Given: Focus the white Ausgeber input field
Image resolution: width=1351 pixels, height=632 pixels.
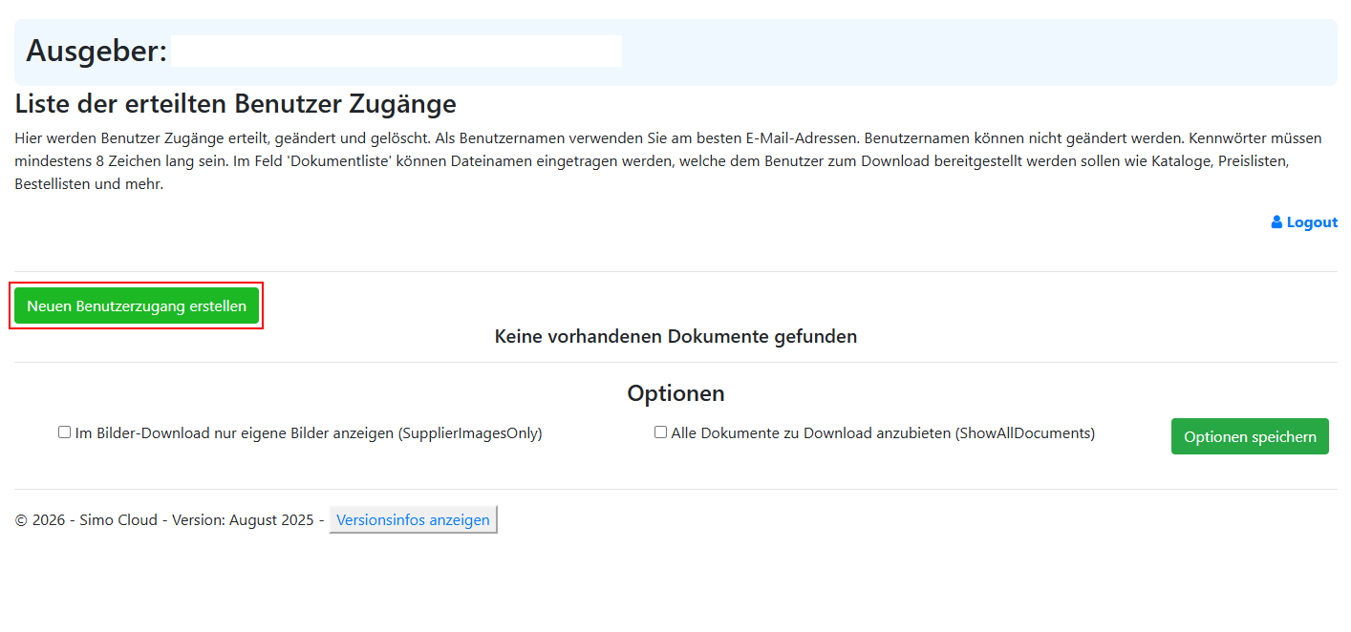Looking at the screenshot, I should coord(396,52).
